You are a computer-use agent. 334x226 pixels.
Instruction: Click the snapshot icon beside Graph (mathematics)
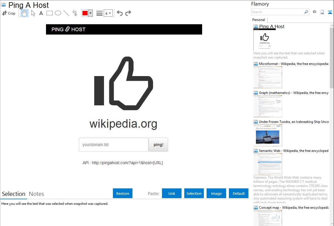(256, 93)
